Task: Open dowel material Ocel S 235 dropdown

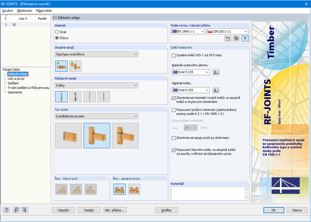Action: click(190, 90)
